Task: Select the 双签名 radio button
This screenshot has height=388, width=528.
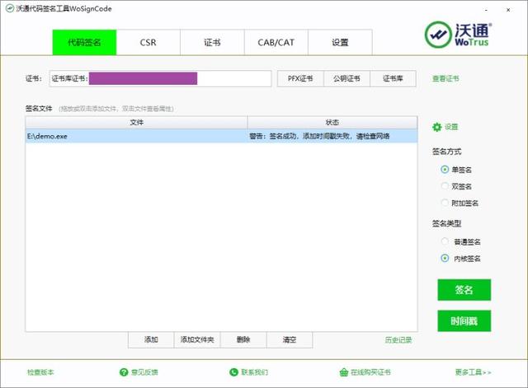Action: (445, 186)
